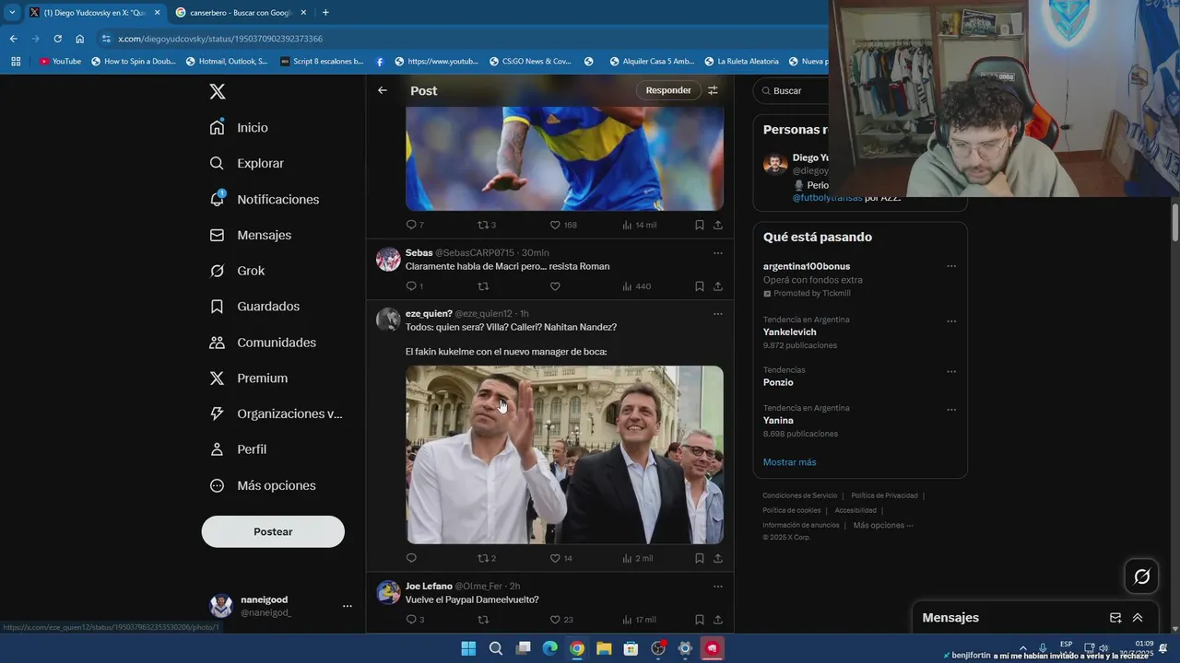Image resolution: width=1180 pixels, height=663 pixels.
Task: Repost the post with 3 reposts
Action: coord(487,225)
